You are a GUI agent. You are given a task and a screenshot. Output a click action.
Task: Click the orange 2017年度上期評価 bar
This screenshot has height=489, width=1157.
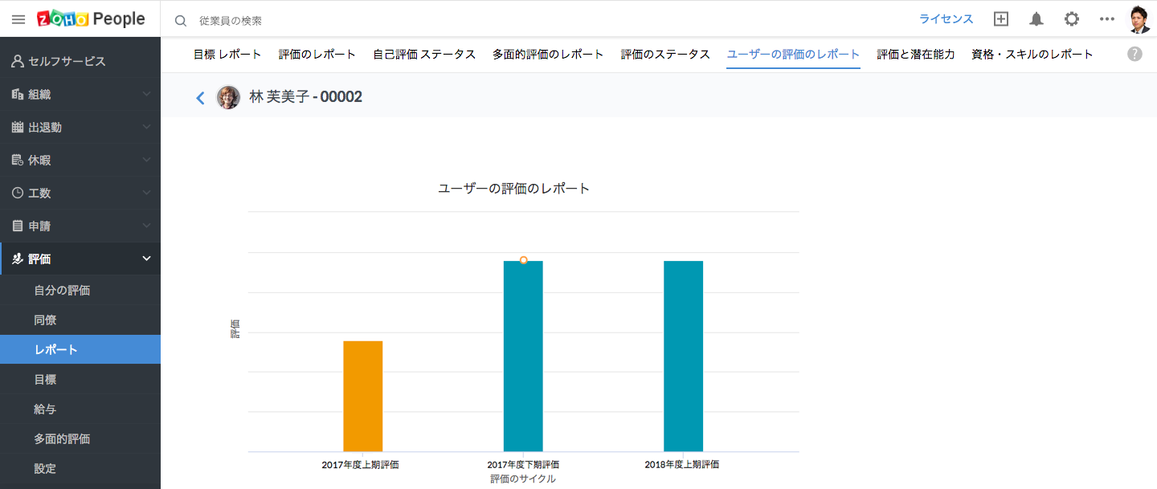click(363, 396)
